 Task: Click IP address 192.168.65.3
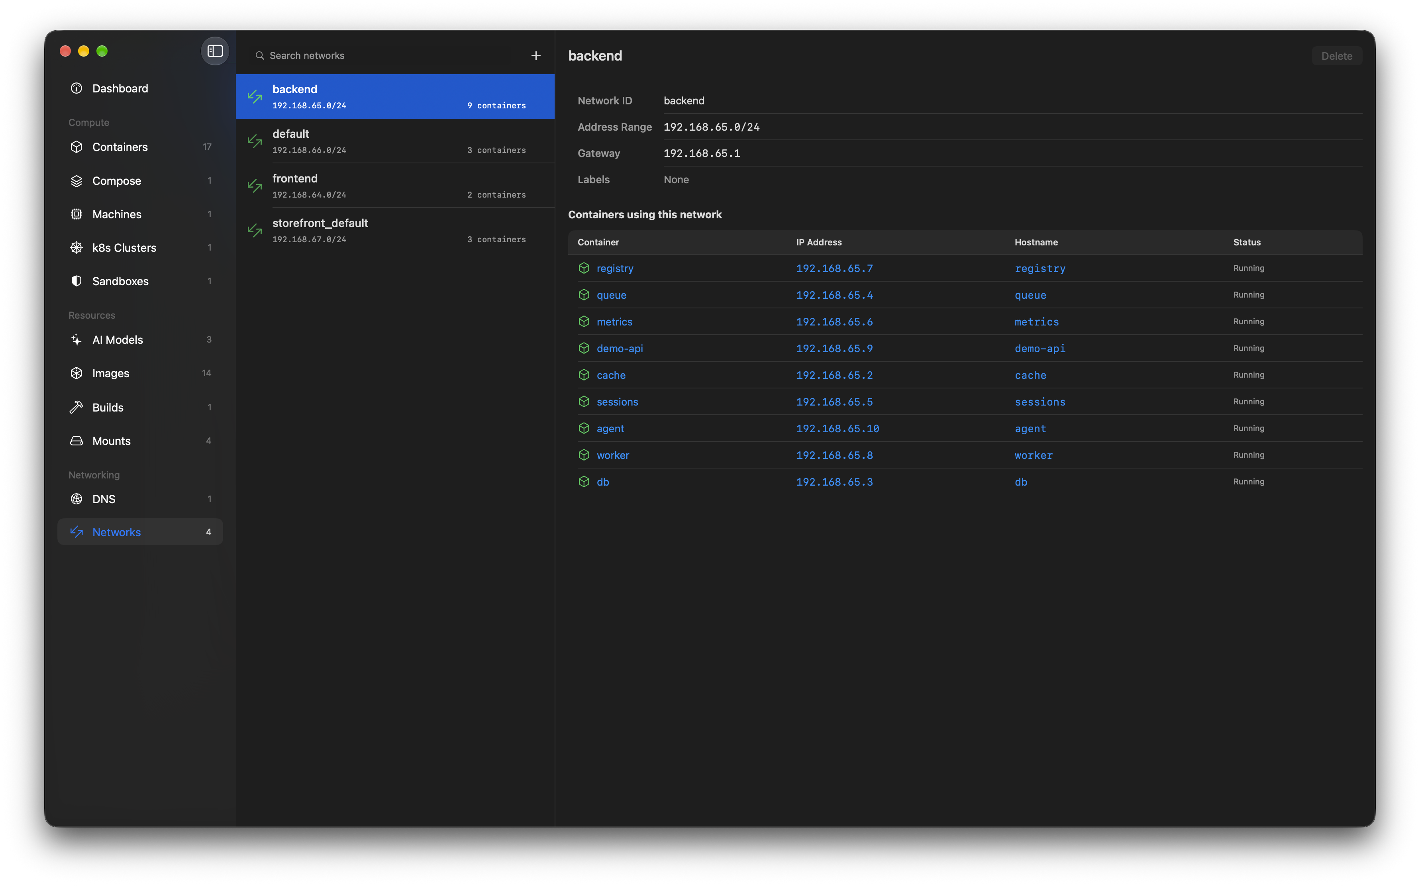tap(834, 482)
